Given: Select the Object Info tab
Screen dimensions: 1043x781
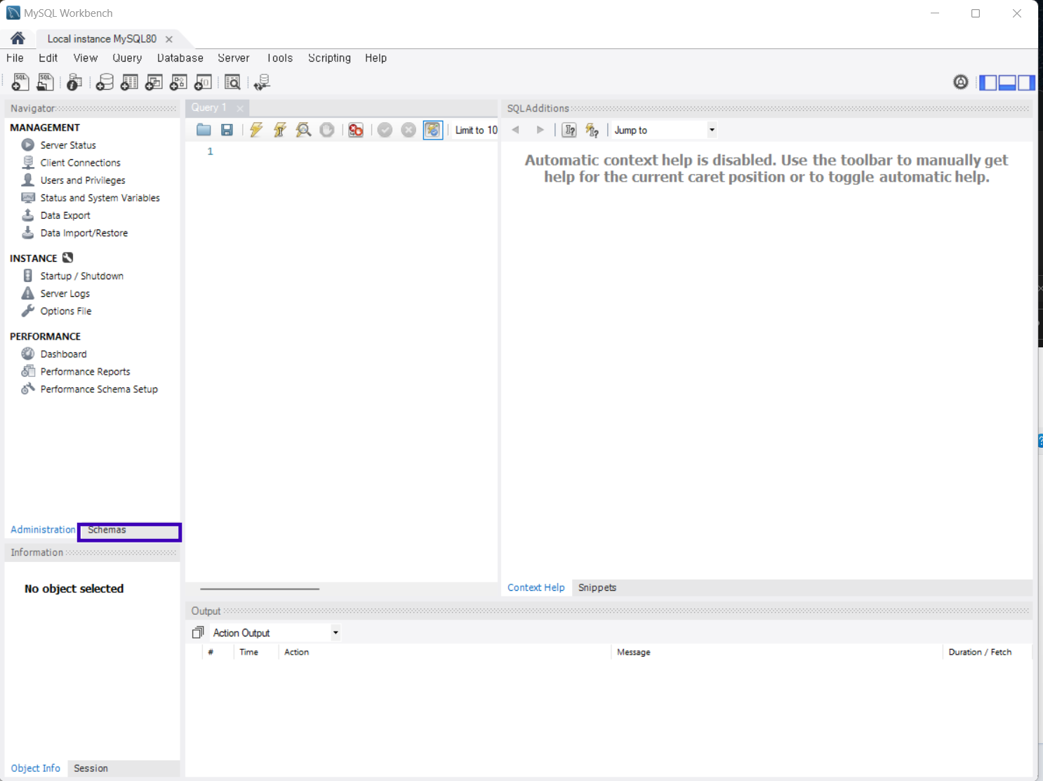Looking at the screenshot, I should (36, 768).
